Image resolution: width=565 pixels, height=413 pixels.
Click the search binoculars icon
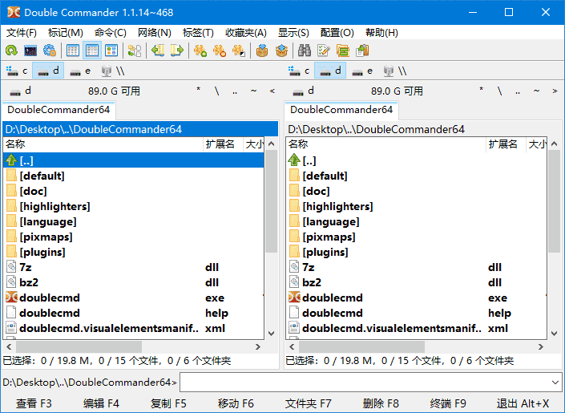(x=305, y=51)
